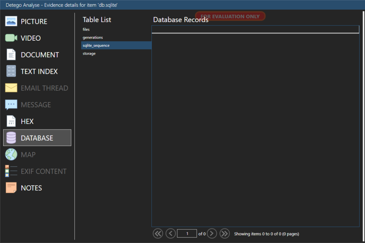Switch to the HEX tab label
The image size is (365, 243).
(x=27, y=121)
